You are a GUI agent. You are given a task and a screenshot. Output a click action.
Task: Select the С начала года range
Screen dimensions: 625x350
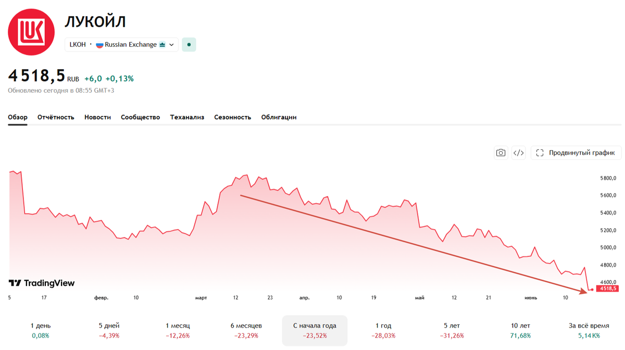click(315, 330)
